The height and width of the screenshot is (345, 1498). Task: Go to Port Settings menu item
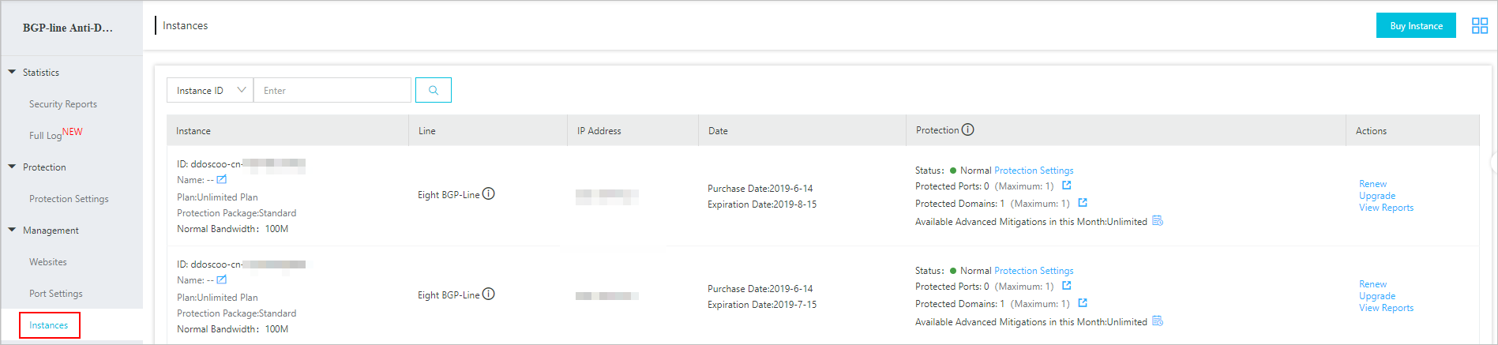[56, 294]
